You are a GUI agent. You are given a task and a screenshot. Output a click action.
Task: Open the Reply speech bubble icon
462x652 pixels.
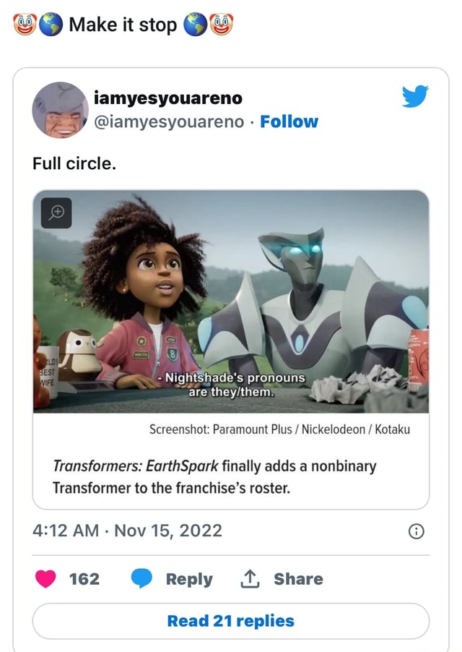click(x=140, y=578)
